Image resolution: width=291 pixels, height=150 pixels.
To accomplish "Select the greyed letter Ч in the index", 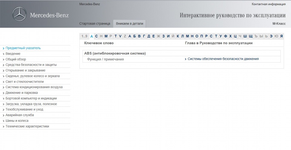I will 240,36.
